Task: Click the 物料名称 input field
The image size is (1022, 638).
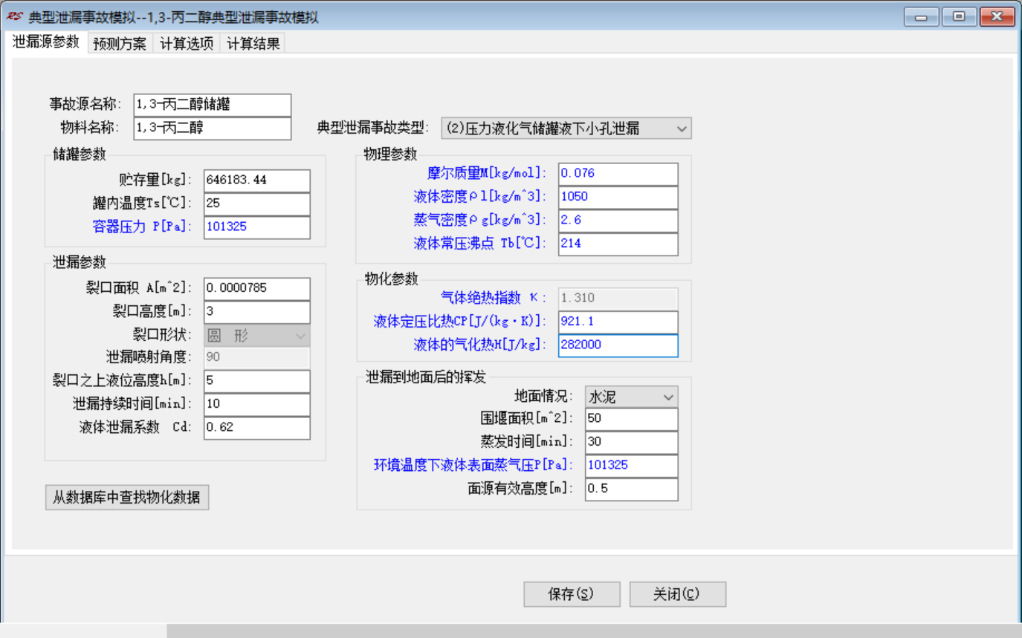Action: tap(213, 128)
